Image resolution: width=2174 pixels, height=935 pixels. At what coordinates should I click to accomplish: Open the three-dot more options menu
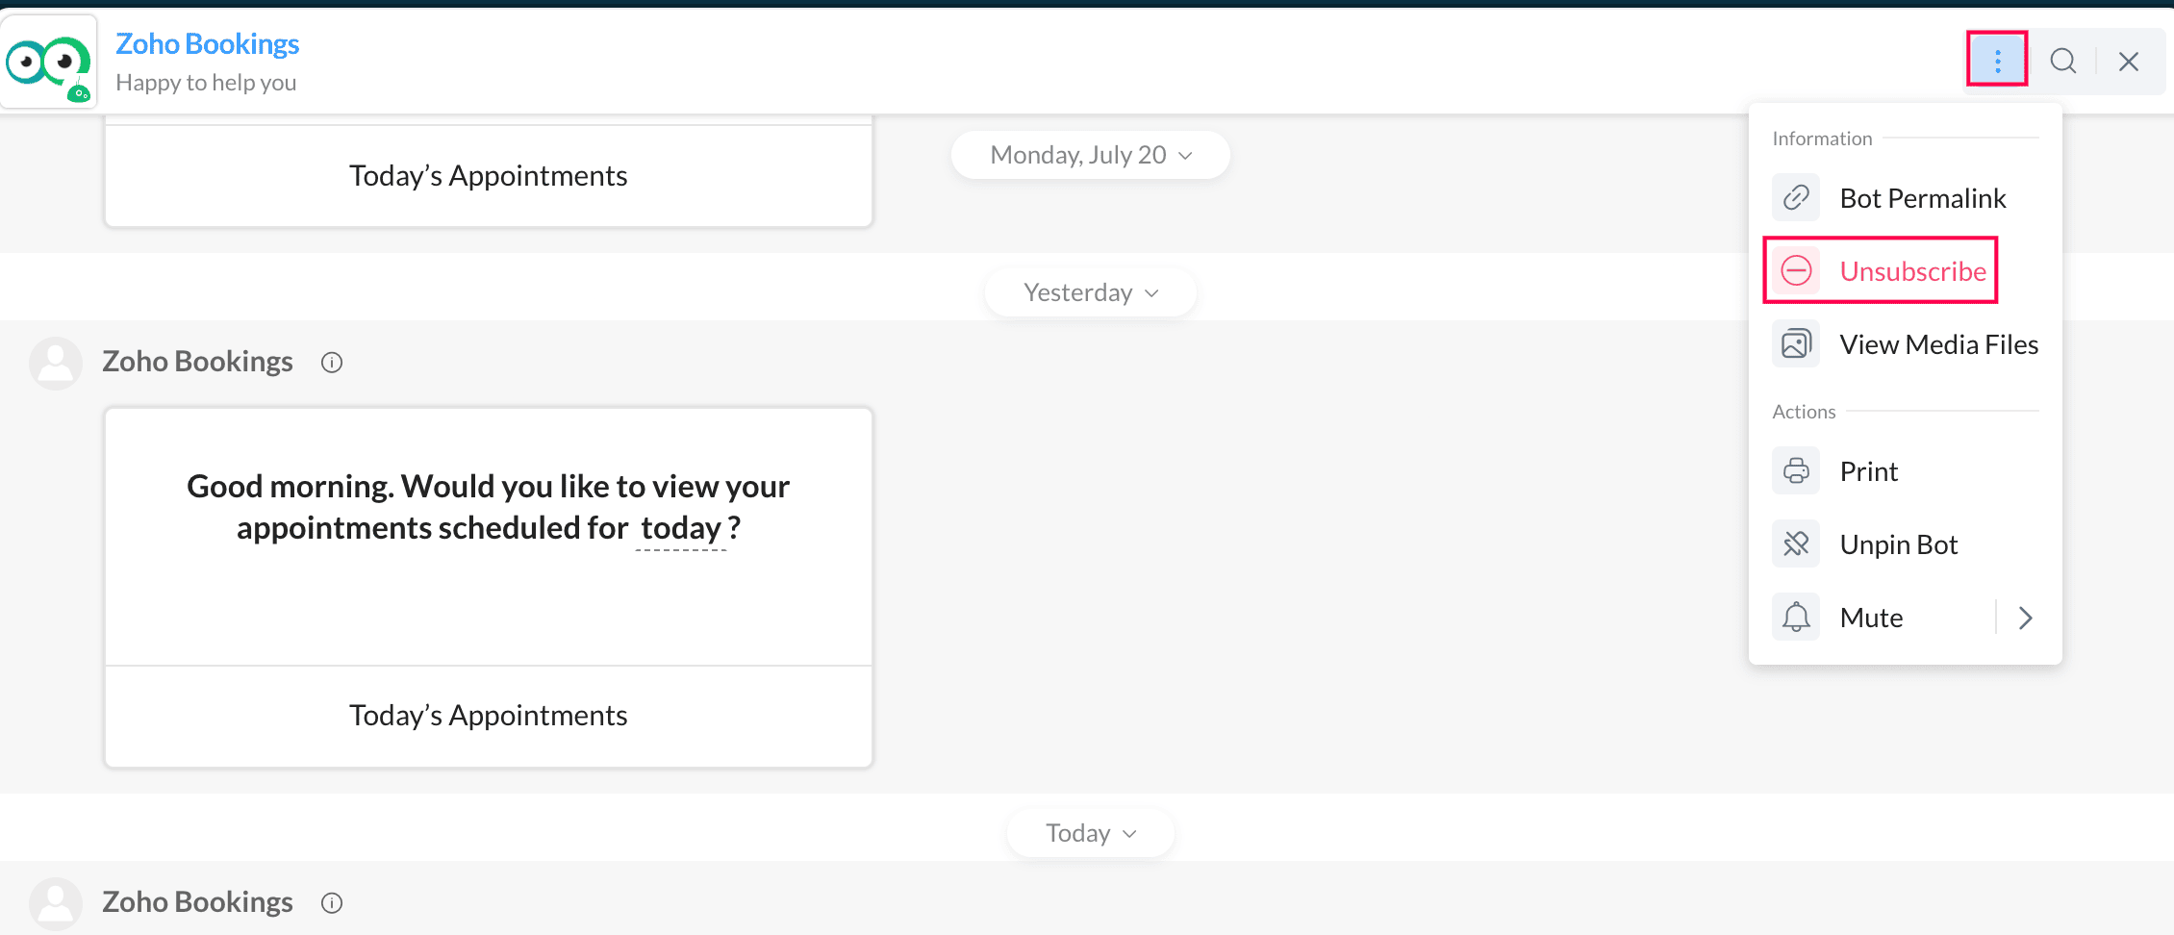(1997, 61)
